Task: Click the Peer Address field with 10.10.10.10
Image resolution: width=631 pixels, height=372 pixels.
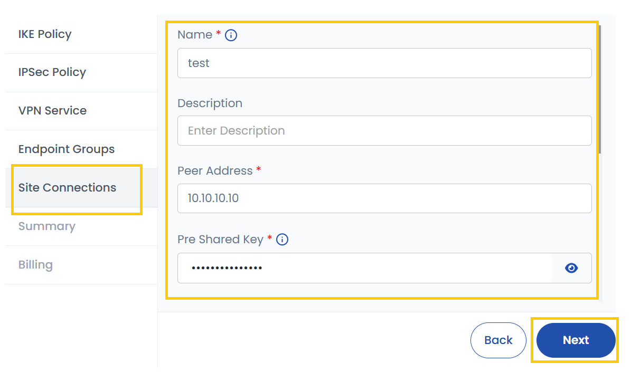Action: (384, 198)
